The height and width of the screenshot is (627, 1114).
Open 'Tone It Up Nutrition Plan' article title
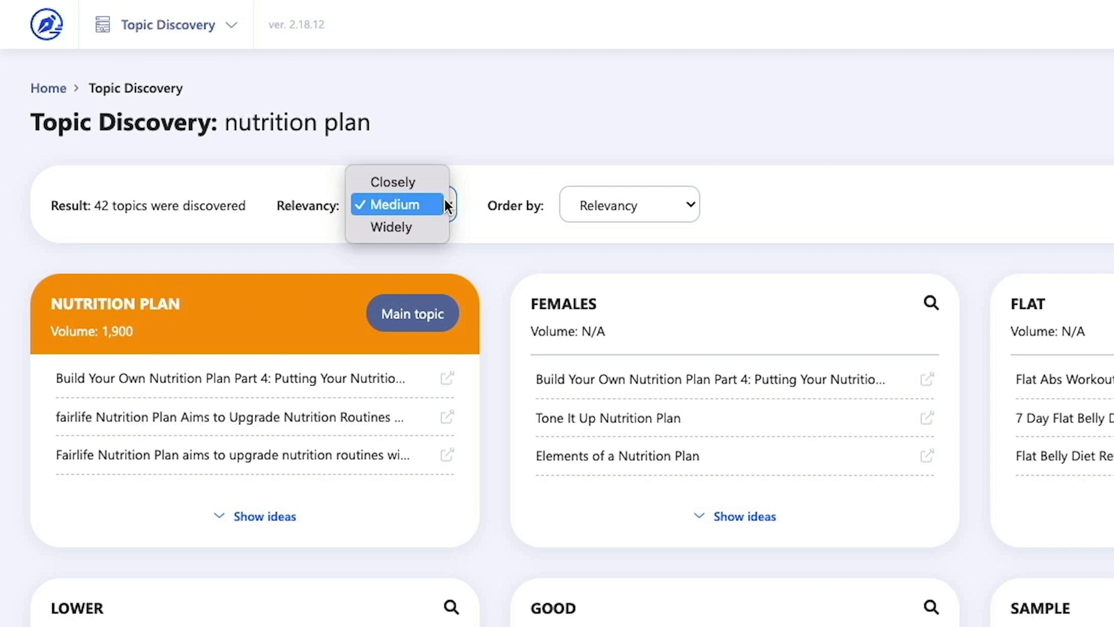(x=607, y=418)
